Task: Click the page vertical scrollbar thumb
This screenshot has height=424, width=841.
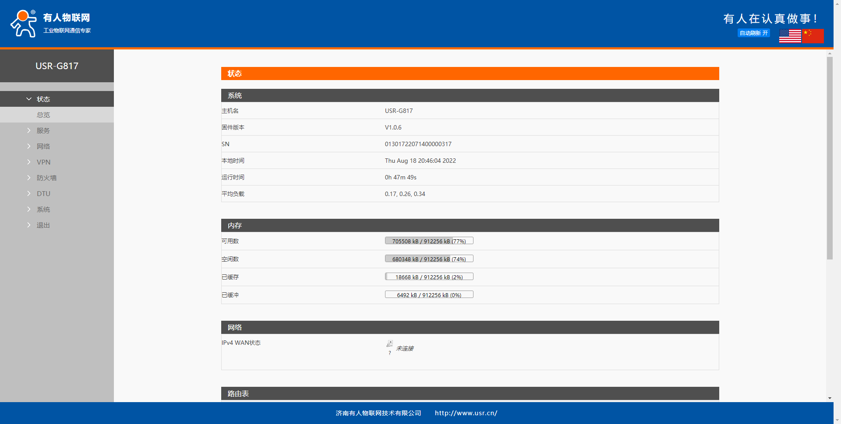Action: [830, 158]
